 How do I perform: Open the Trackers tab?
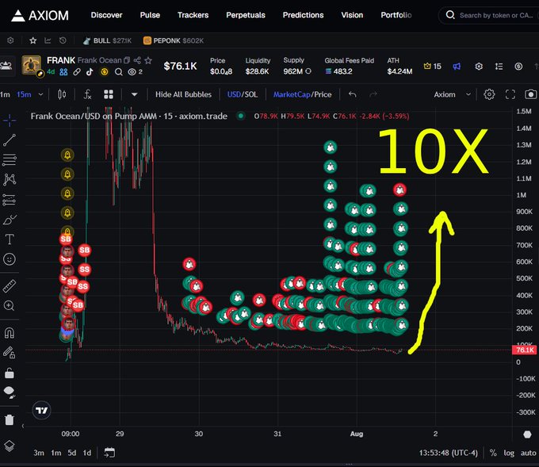(x=193, y=15)
